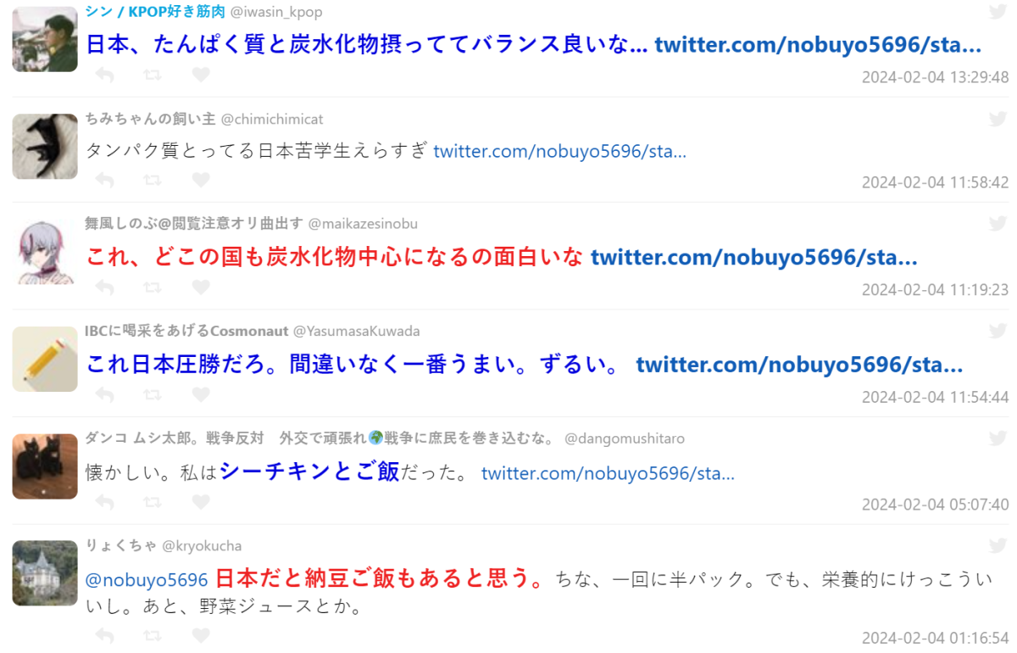Open the @nobuyo5696 mention link
The image size is (1017, 653).
(x=147, y=580)
